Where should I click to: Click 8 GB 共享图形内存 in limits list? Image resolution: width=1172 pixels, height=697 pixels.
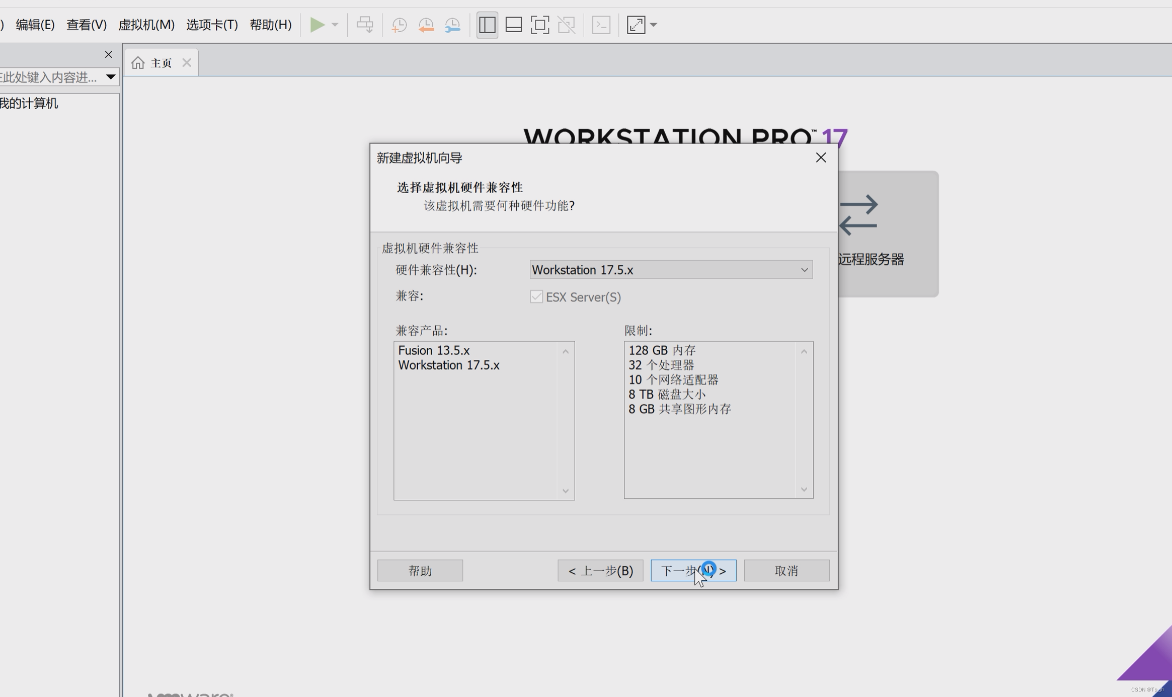point(679,409)
